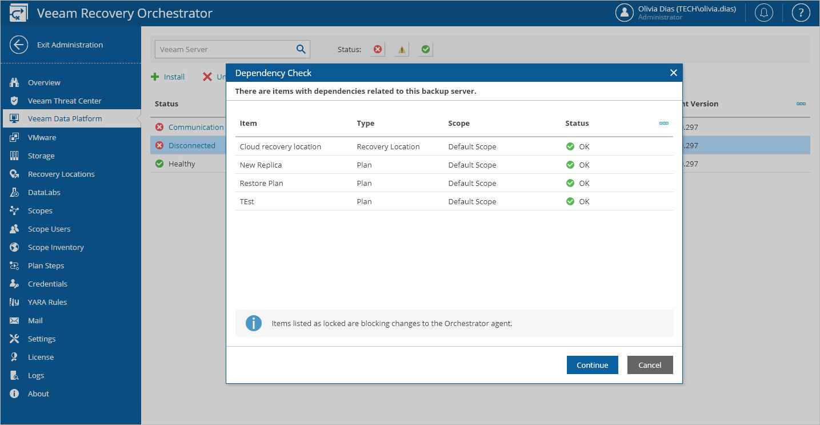Click the Continue button

click(592, 365)
